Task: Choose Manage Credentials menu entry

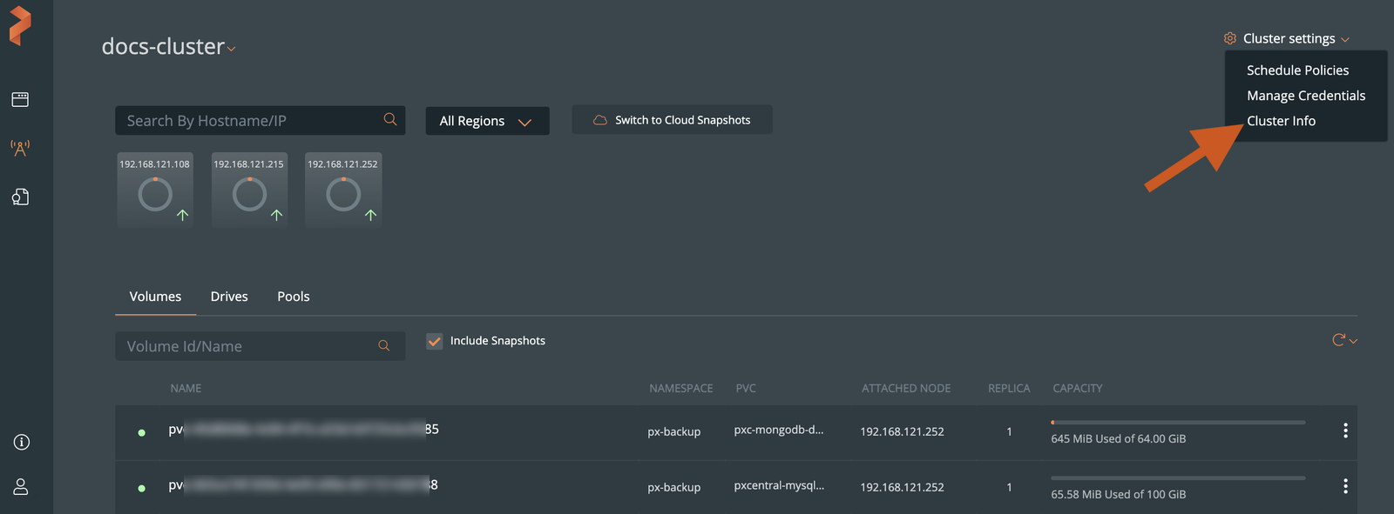Action: point(1305,96)
